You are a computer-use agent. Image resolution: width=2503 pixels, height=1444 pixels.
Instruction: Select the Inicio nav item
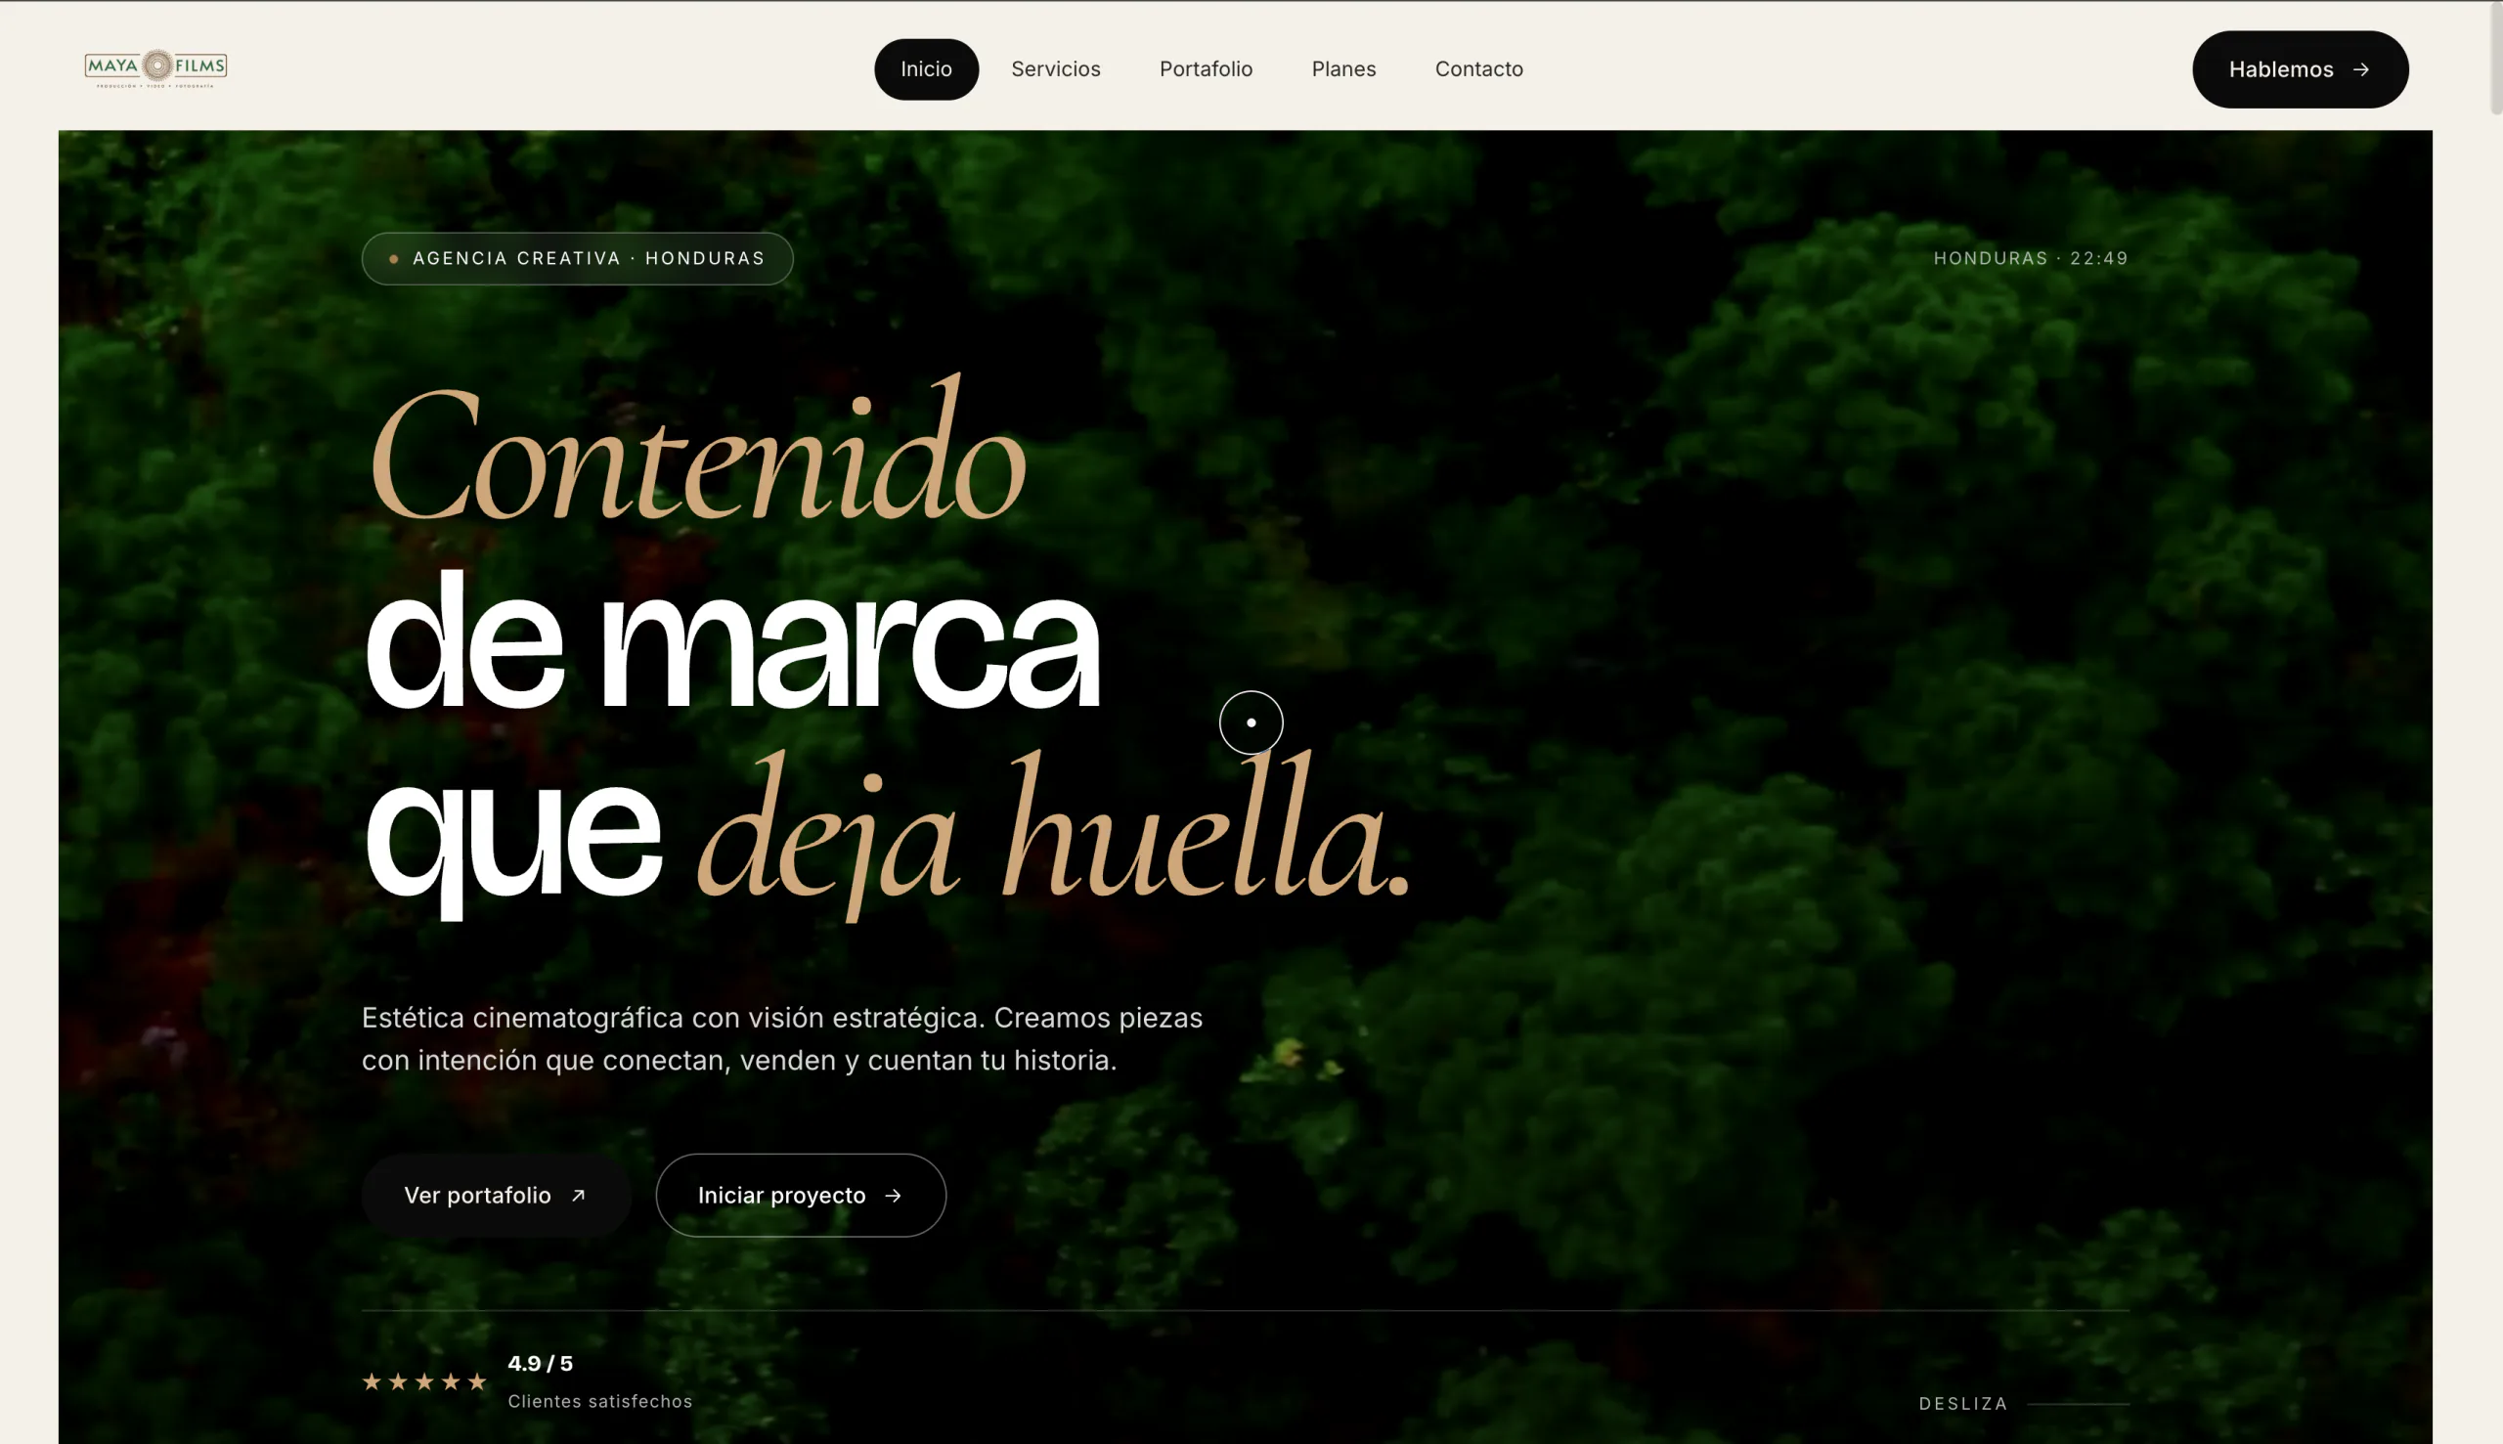coord(925,69)
